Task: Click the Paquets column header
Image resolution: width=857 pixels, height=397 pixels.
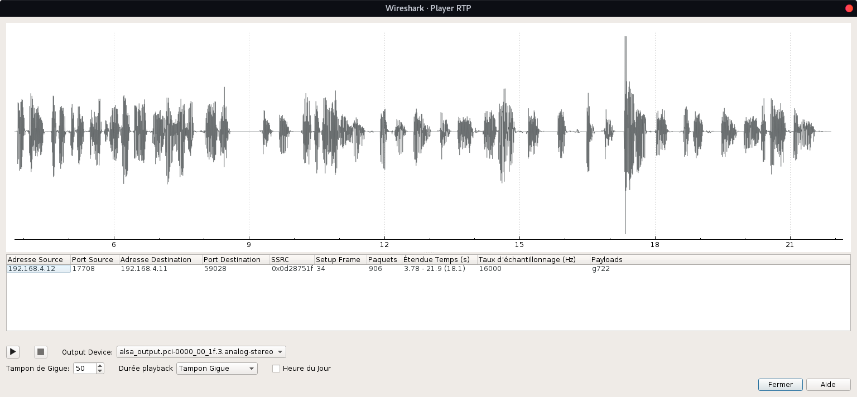Action: click(383, 260)
